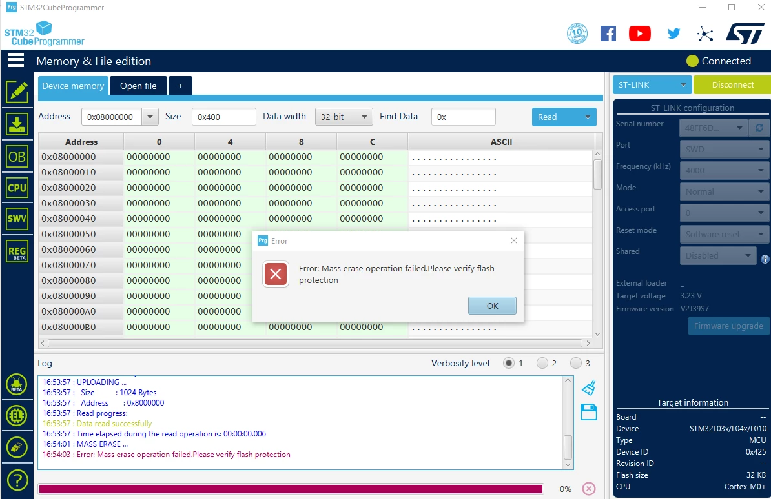Click the Firmware version V2J39S7 value

coord(695,309)
